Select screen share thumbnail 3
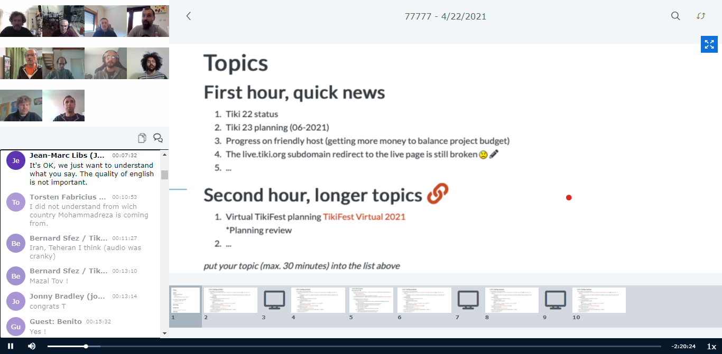722x354 pixels. click(274, 300)
